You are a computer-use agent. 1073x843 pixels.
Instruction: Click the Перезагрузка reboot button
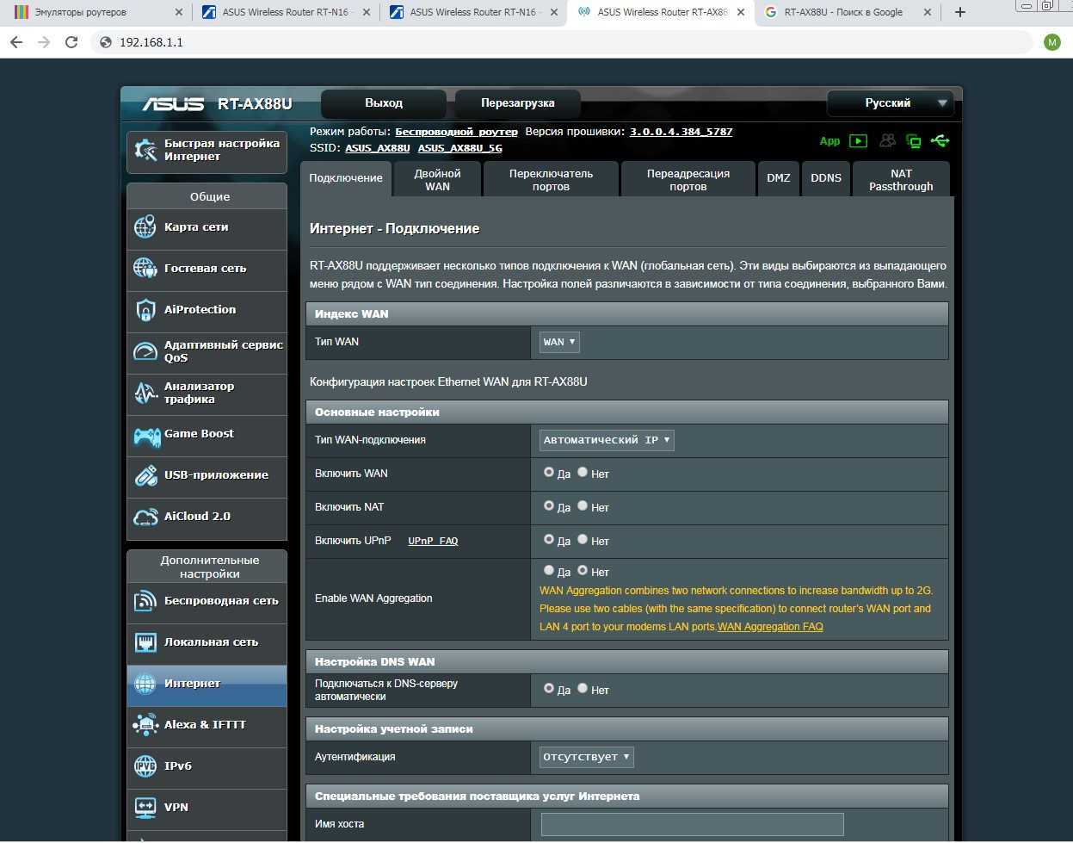pyautogui.click(x=518, y=103)
